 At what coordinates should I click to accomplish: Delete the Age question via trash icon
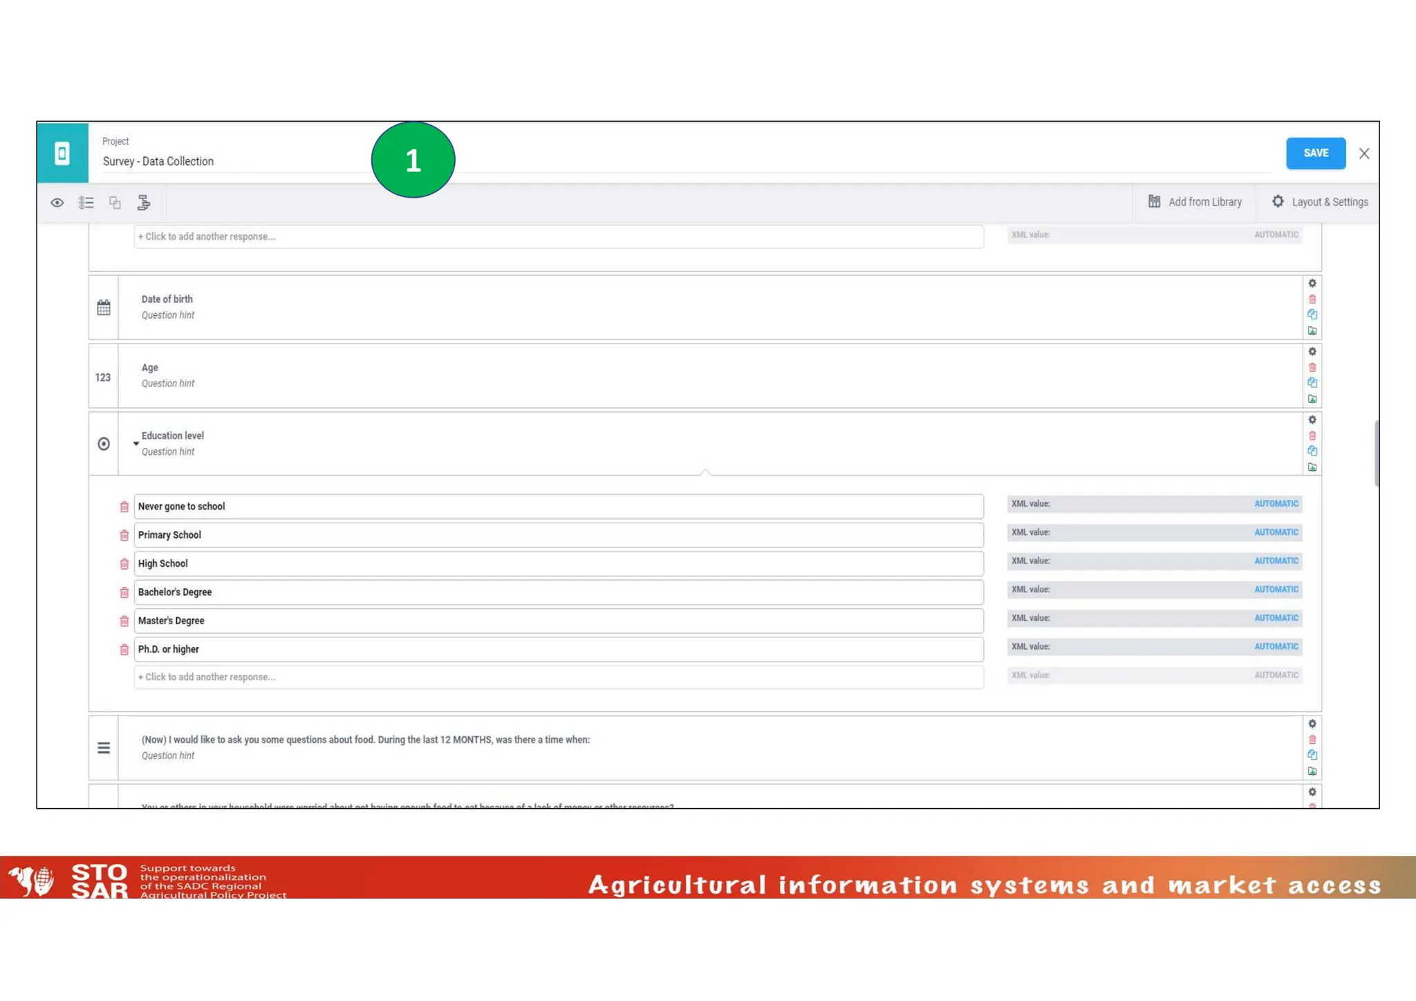coord(1312,368)
